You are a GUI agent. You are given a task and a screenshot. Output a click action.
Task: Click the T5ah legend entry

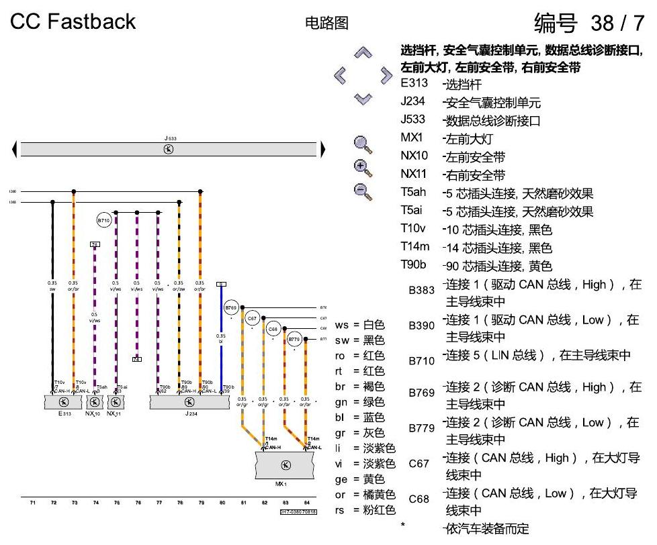[497, 193]
